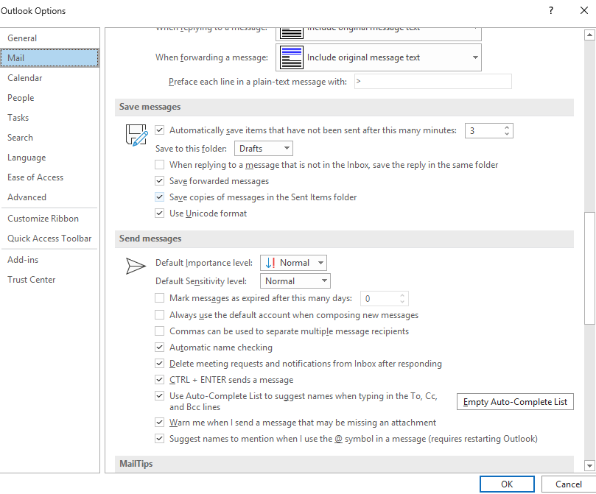This screenshot has height=494, width=596.
Task: Disable Automatic name checking
Action: [160, 347]
